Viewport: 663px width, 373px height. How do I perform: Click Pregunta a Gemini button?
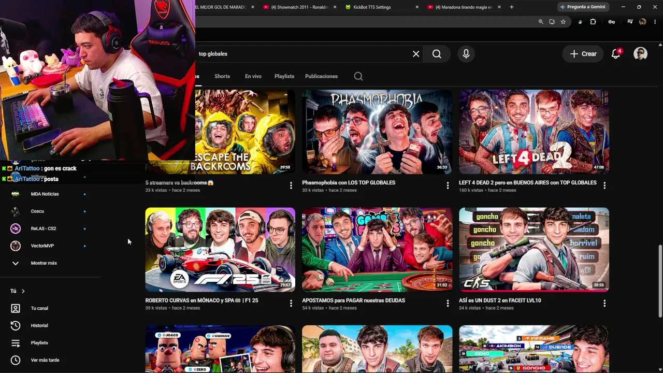(582, 7)
